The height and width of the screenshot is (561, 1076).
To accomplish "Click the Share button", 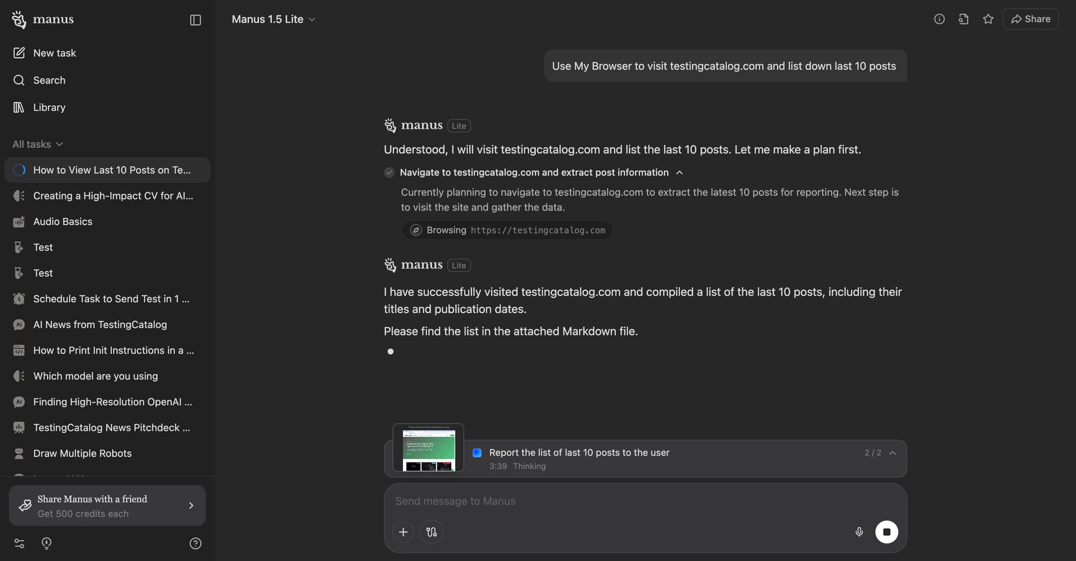I will pos(1030,19).
